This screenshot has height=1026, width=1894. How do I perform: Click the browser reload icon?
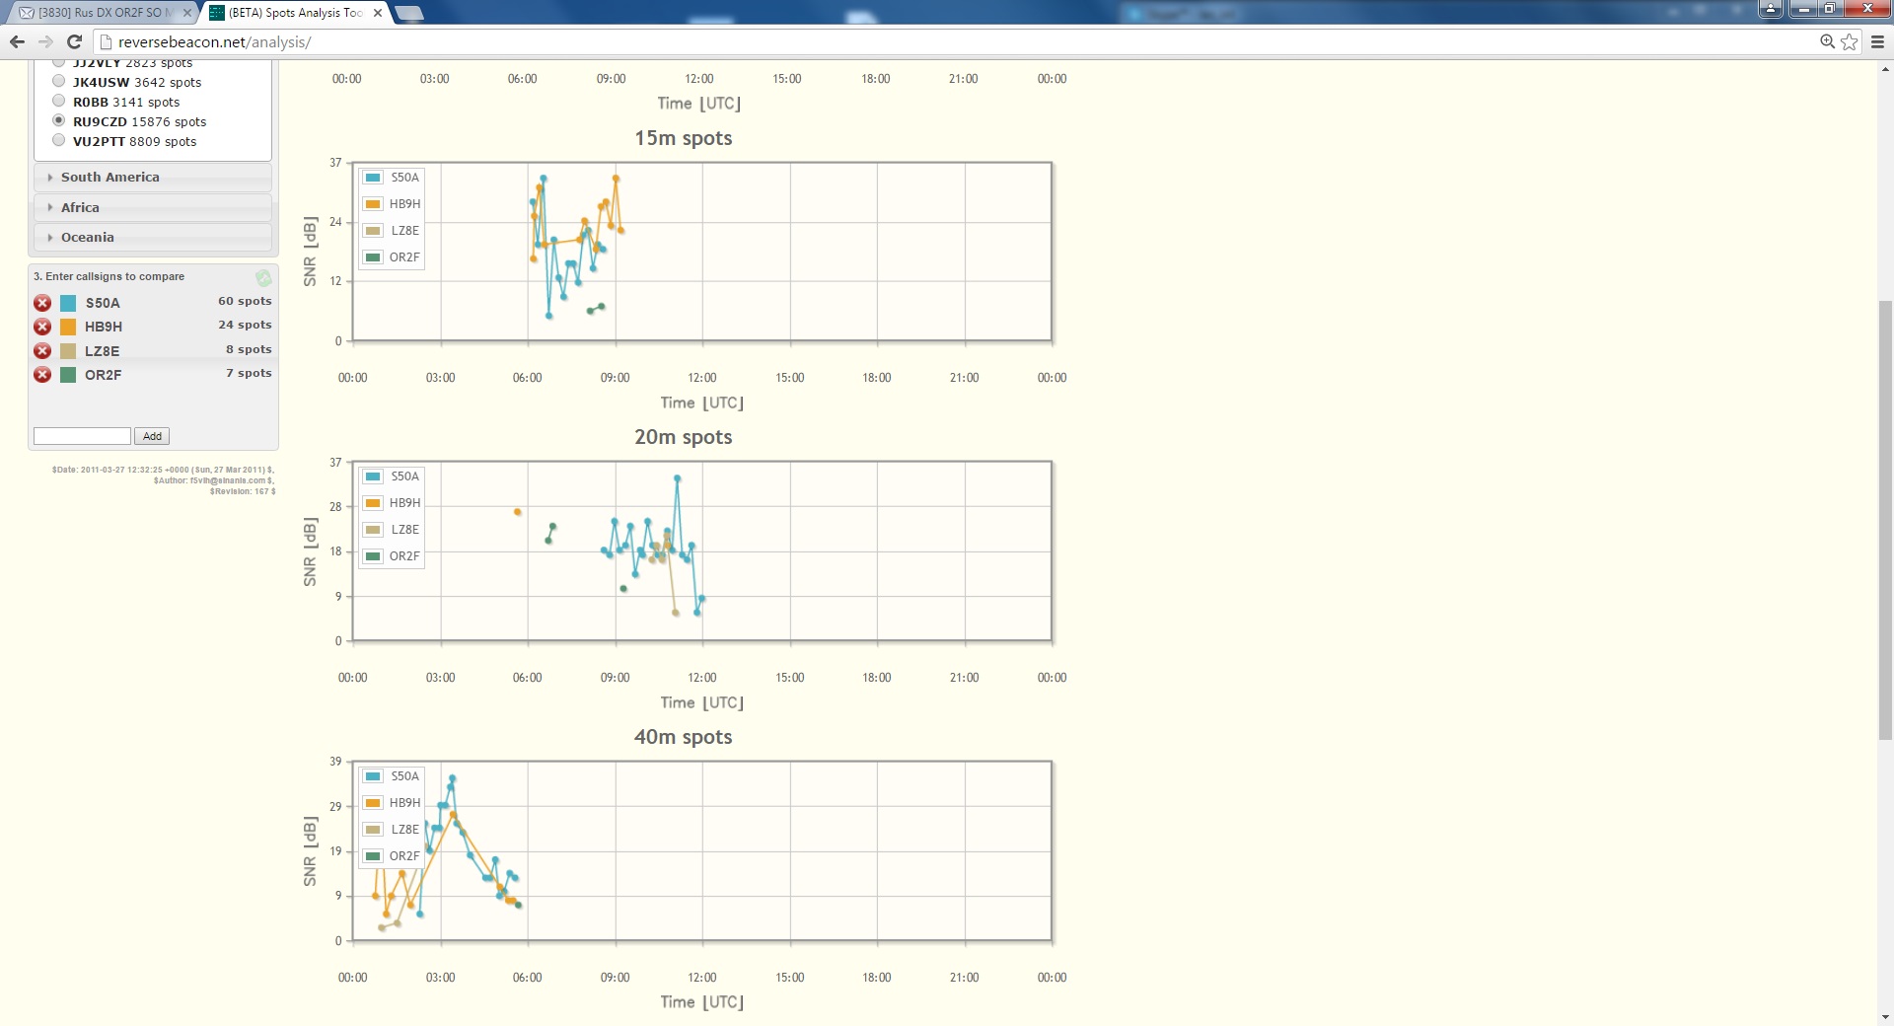(74, 41)
